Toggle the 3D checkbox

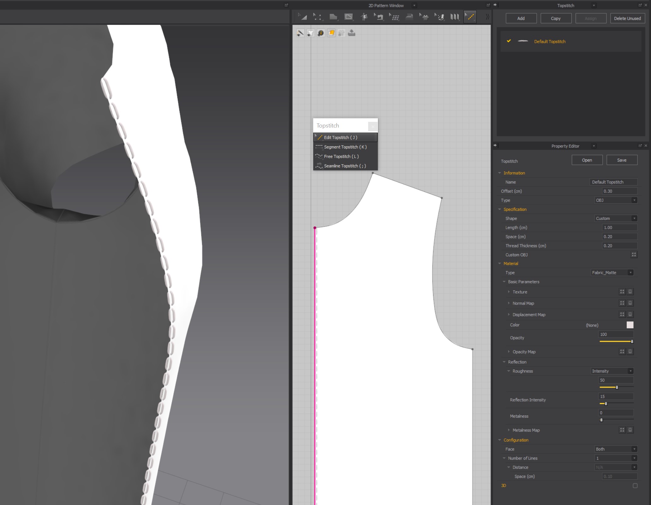(635, 486)
